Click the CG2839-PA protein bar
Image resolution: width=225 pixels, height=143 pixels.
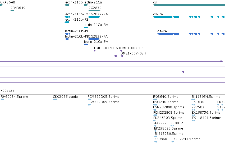point(94,39)
